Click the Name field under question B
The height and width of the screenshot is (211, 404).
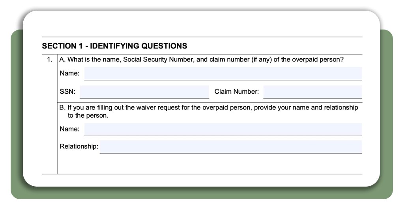click(x=223, y=129)
